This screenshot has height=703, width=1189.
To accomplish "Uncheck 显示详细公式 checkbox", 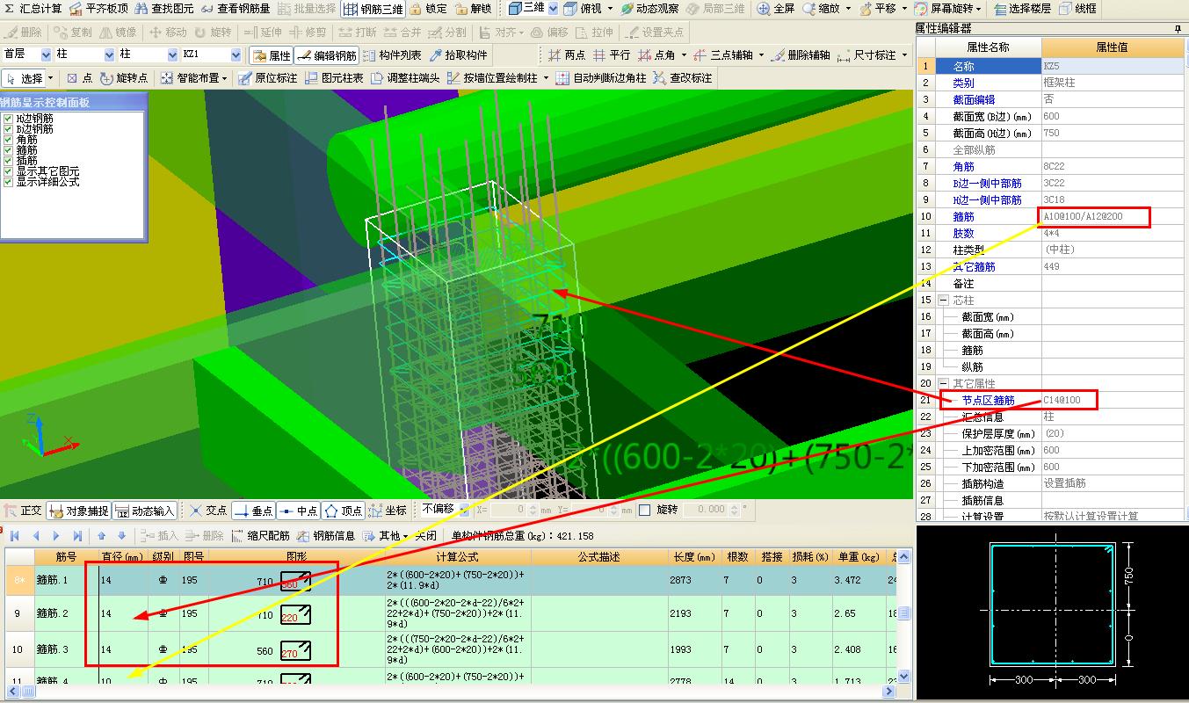I will [9, 182].
